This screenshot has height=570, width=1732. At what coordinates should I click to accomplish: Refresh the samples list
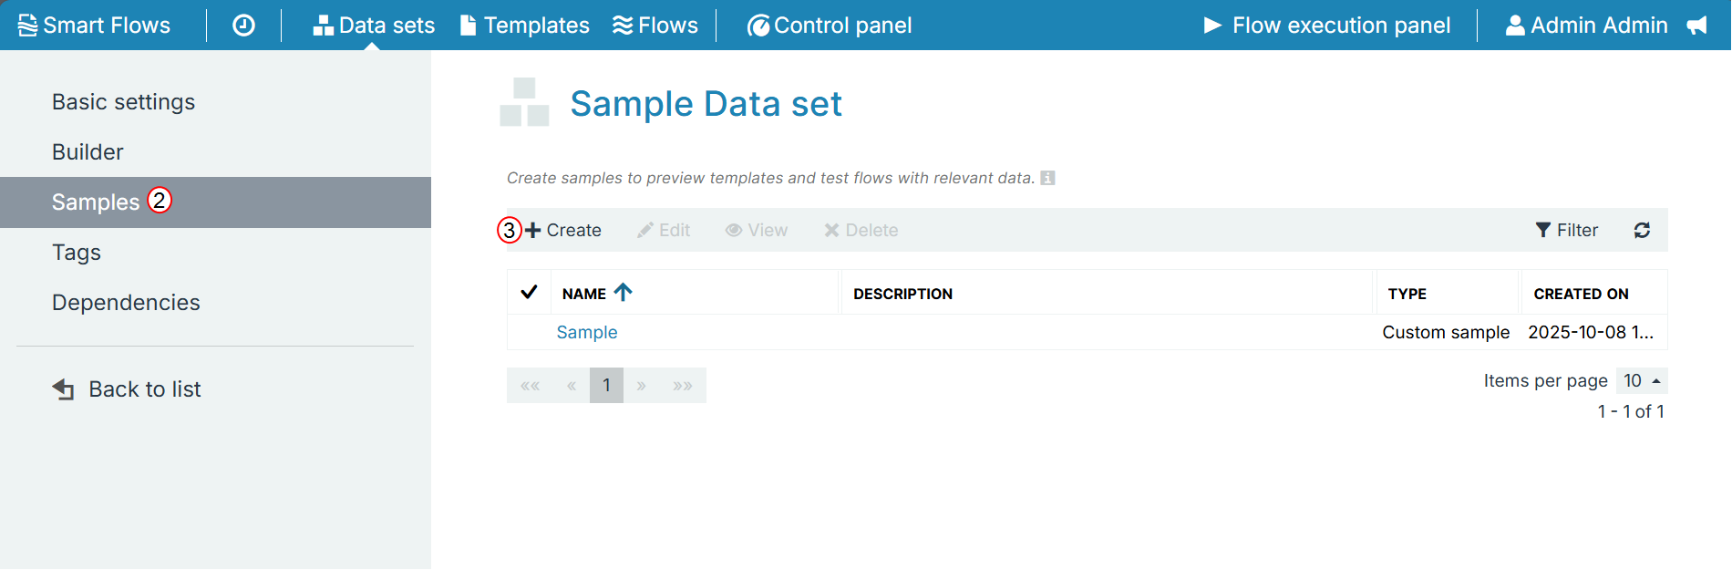click(1642, 231)
